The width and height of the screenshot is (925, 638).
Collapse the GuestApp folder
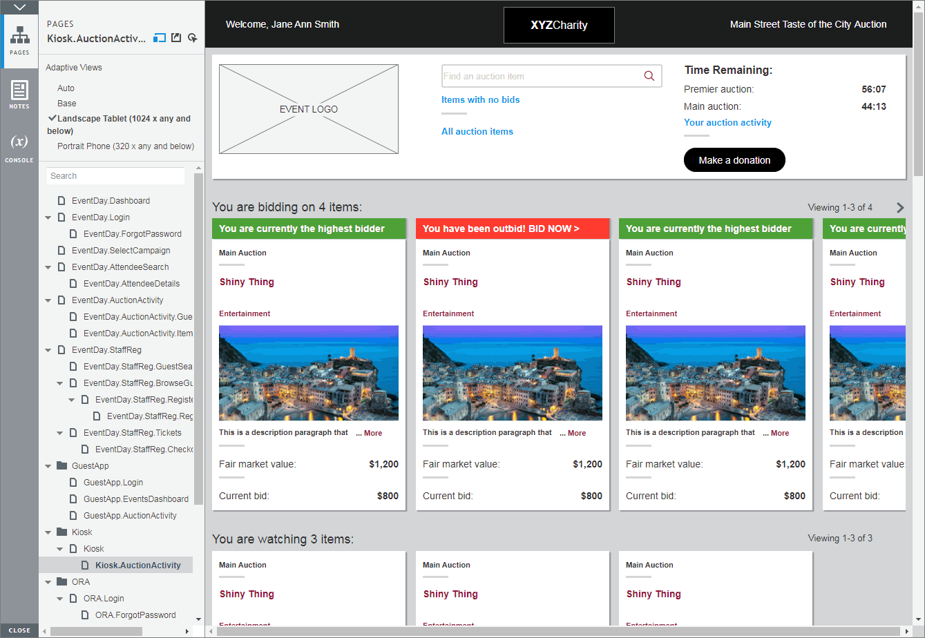click(48, 466)
